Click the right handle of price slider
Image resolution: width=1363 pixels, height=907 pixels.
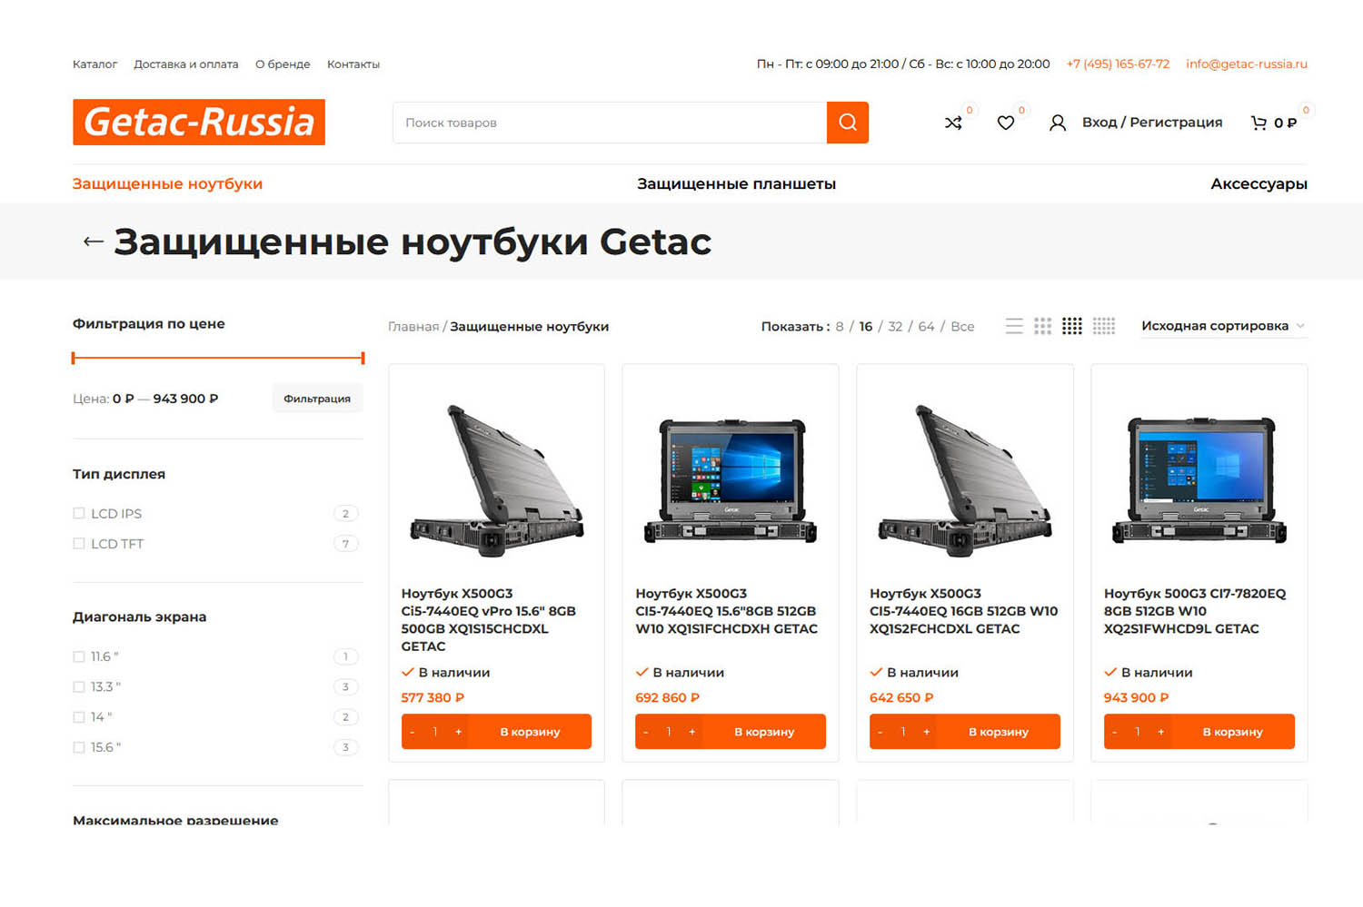[363, 358]
